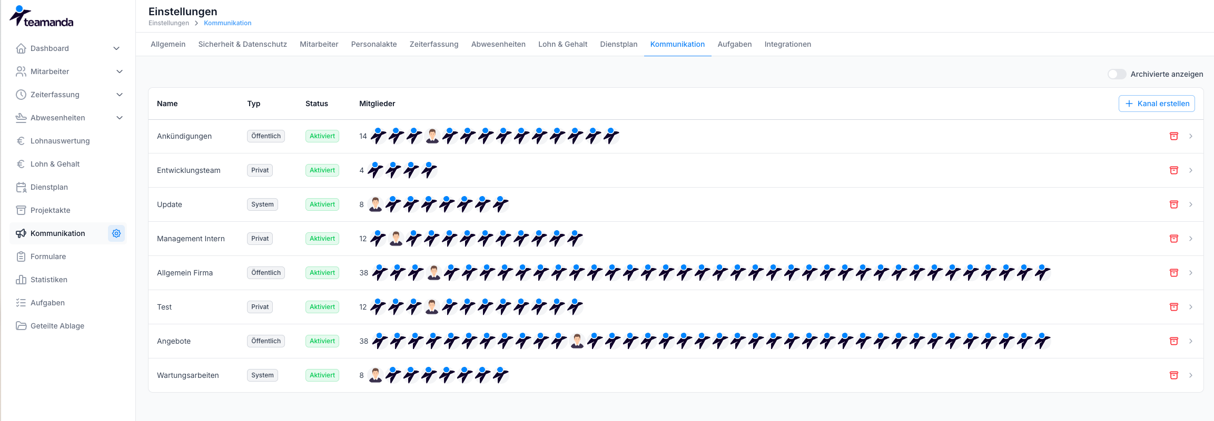Viewport: 1214px width, 421px height.
Task: Click the Wartungsarbeiten channel name
Action: 188,375
